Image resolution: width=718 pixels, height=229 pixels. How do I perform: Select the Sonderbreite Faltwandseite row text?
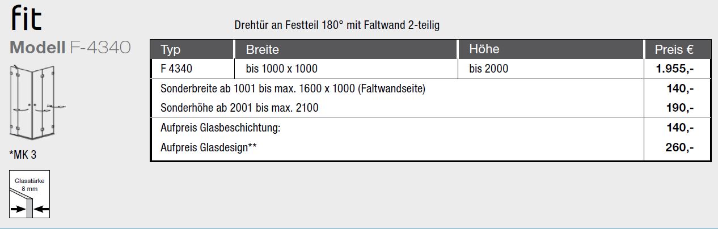click(x=293, y=89)
